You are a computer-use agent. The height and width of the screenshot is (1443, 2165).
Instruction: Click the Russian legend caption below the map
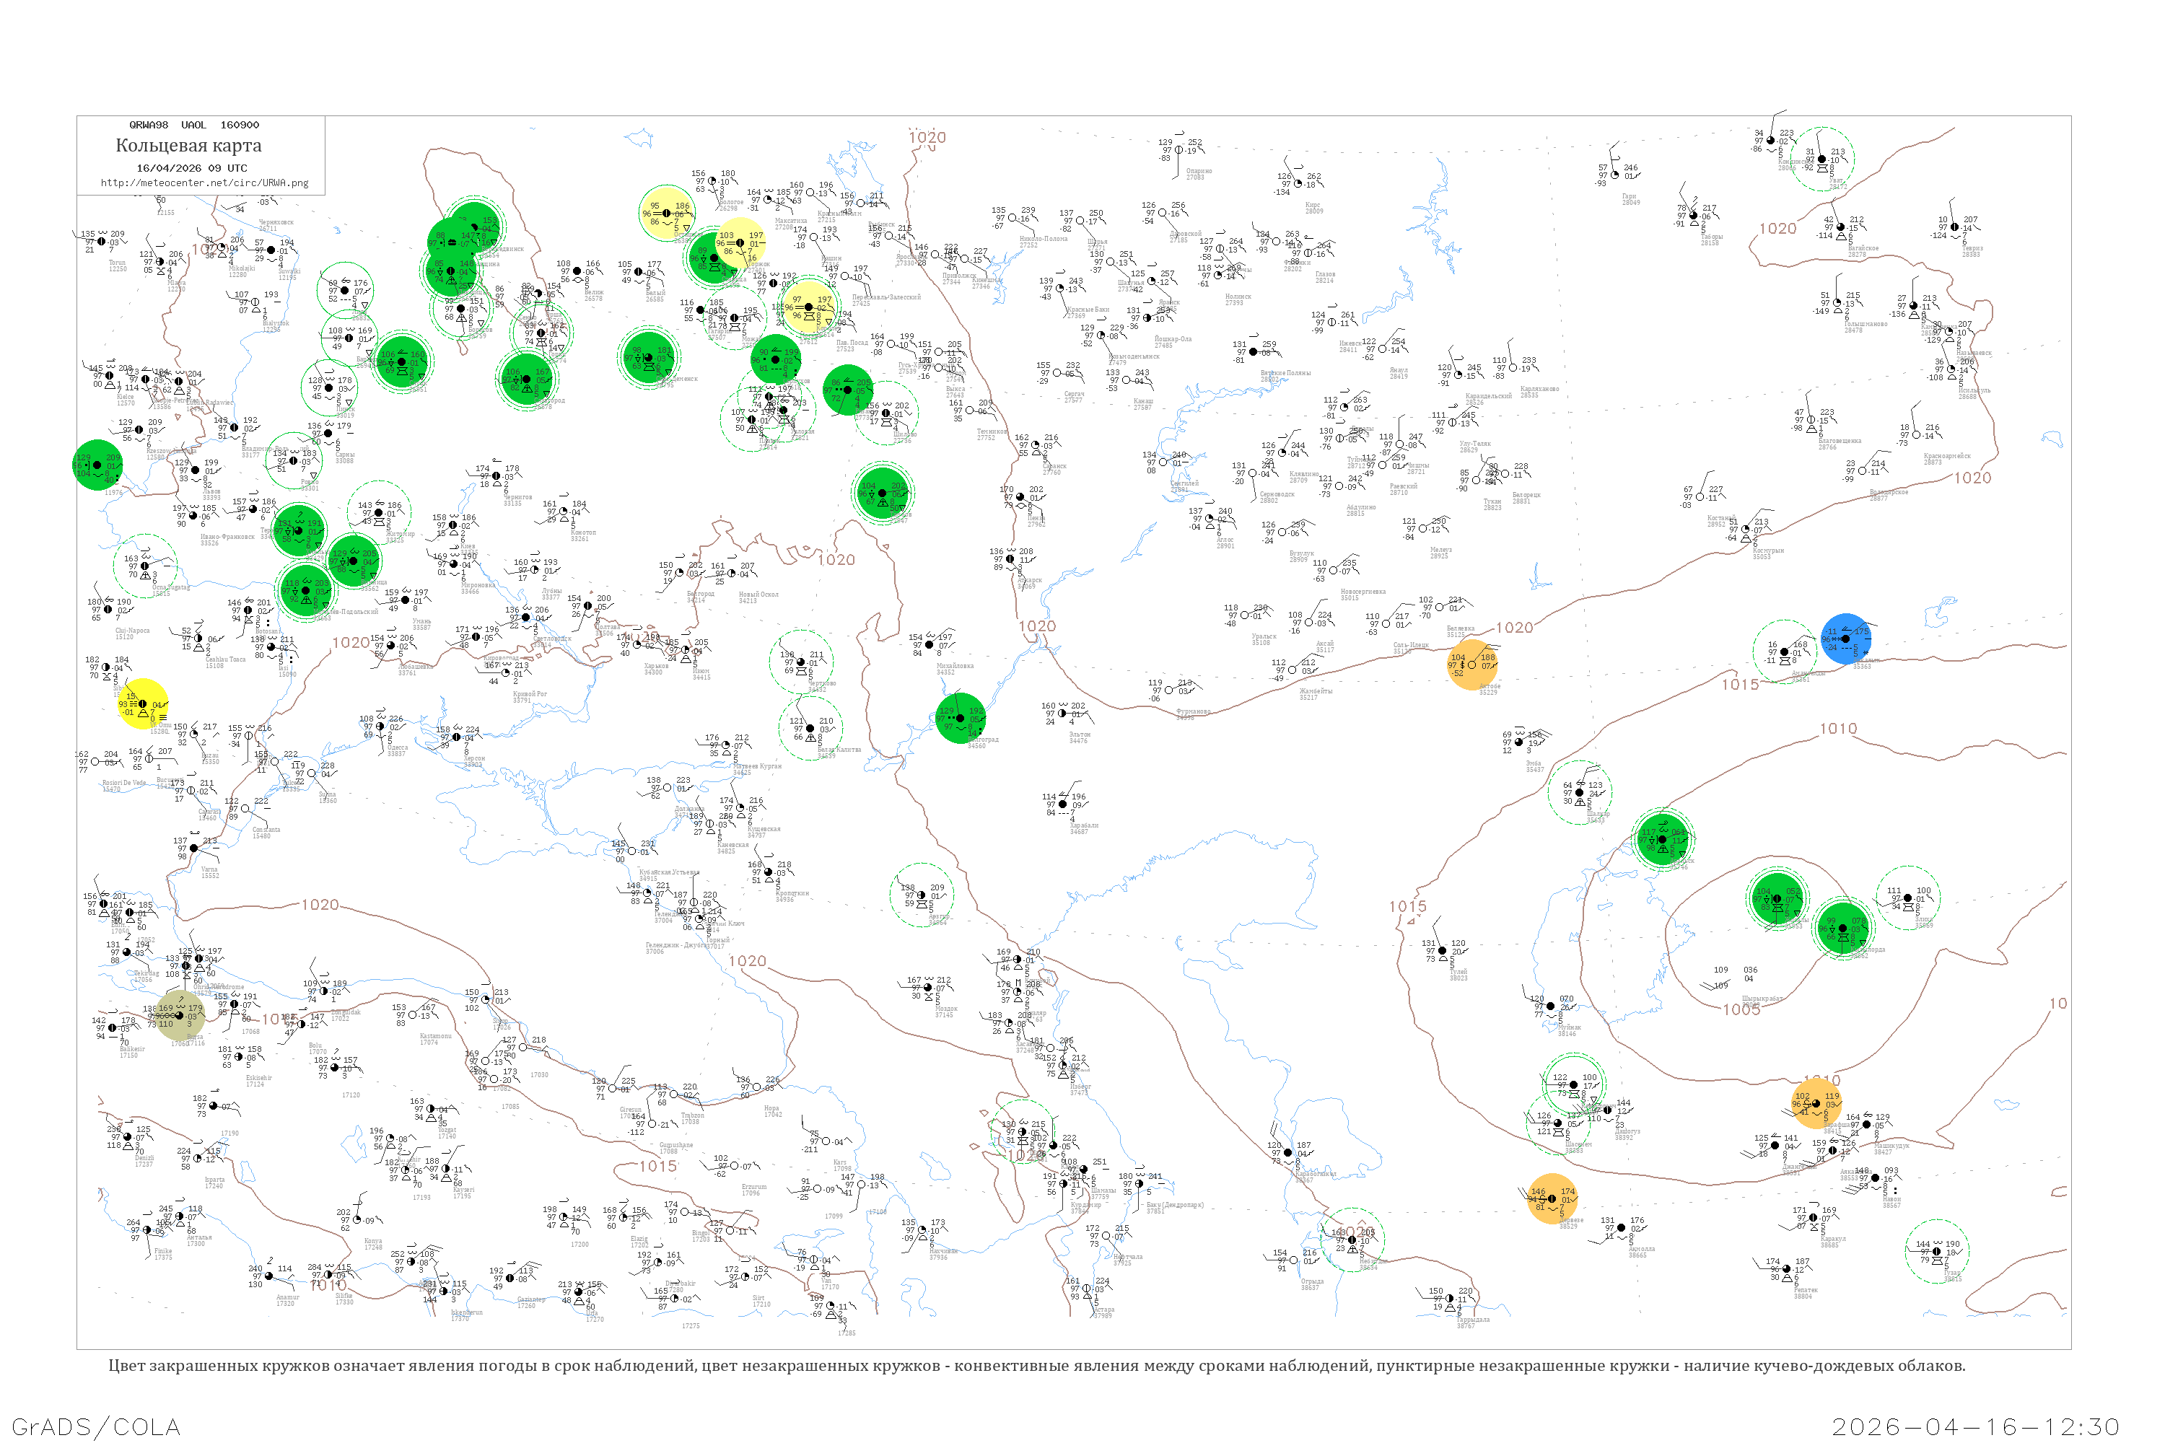point(1036,1365)
